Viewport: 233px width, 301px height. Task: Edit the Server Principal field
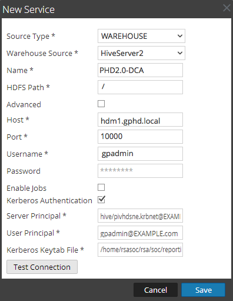[x=140, y=216]
